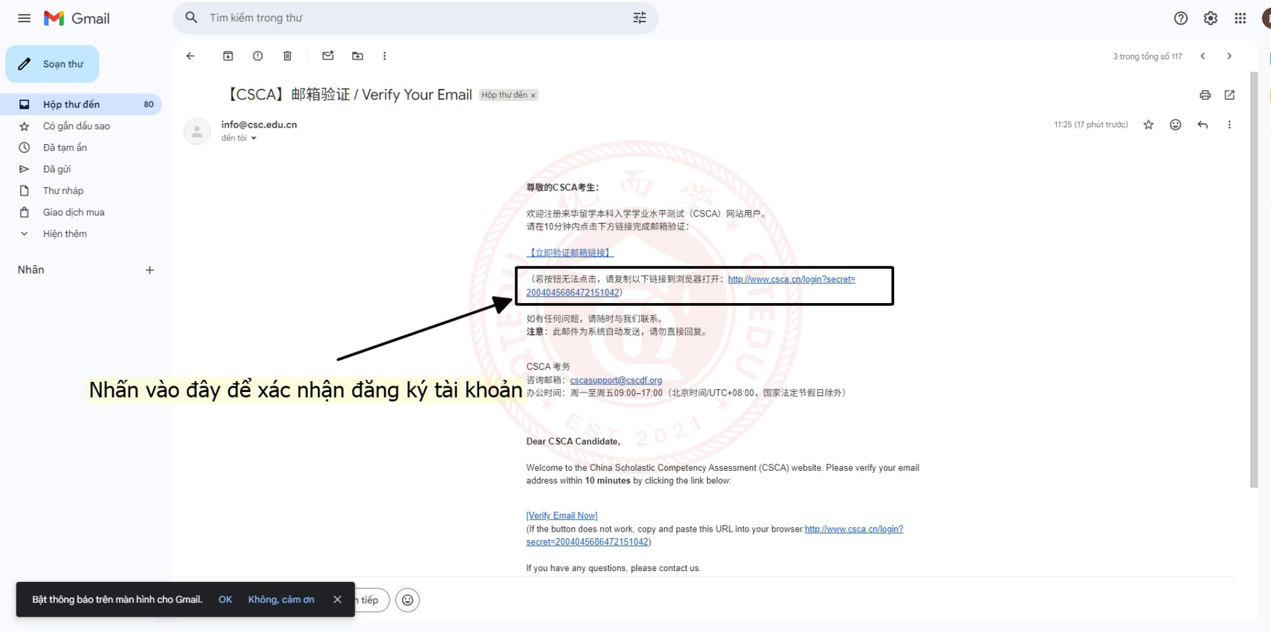This screenshot has height=634, width=1271.
Task: Toggle the main menu hamburger button
Action: click(x=24, y=18)
